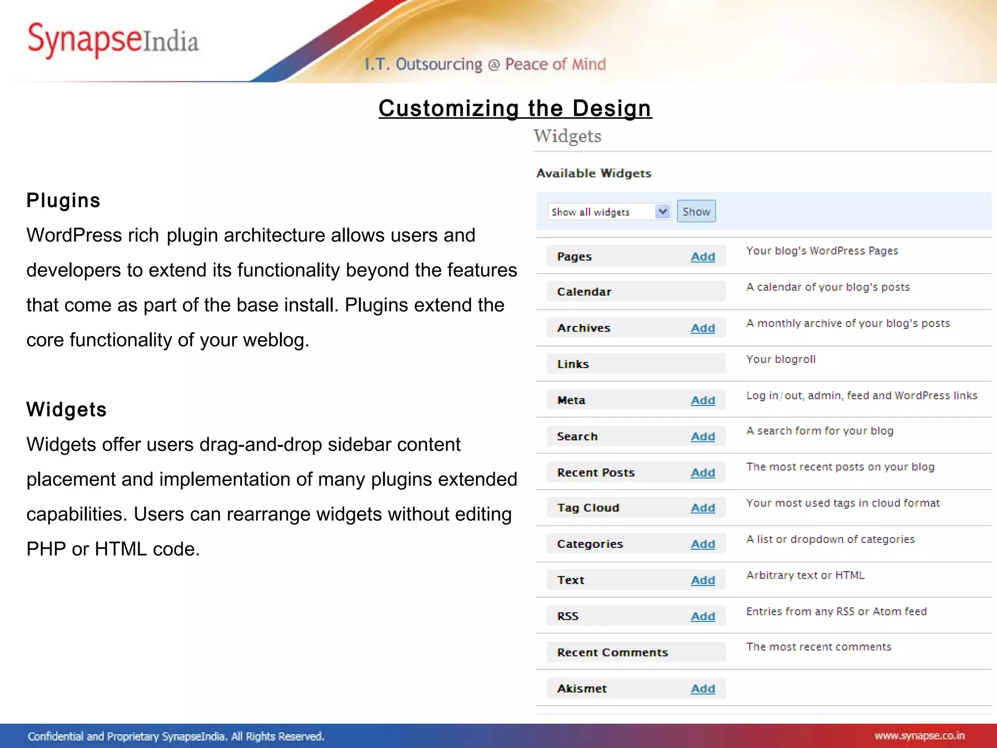Click 'Customizing the Design' title
This screenshot has width=997, height=748.
(515, 108)
